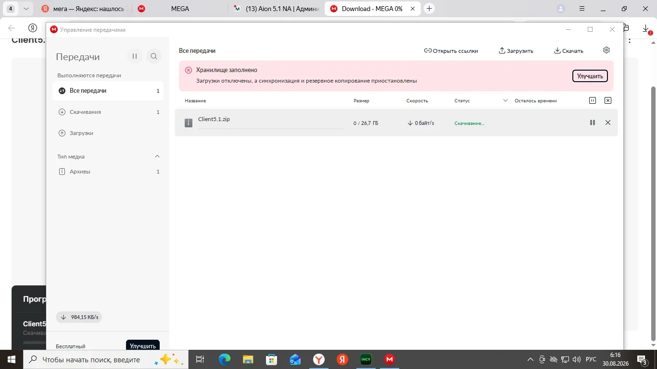
Task: Go back in the browser
Action: [12, 28]
